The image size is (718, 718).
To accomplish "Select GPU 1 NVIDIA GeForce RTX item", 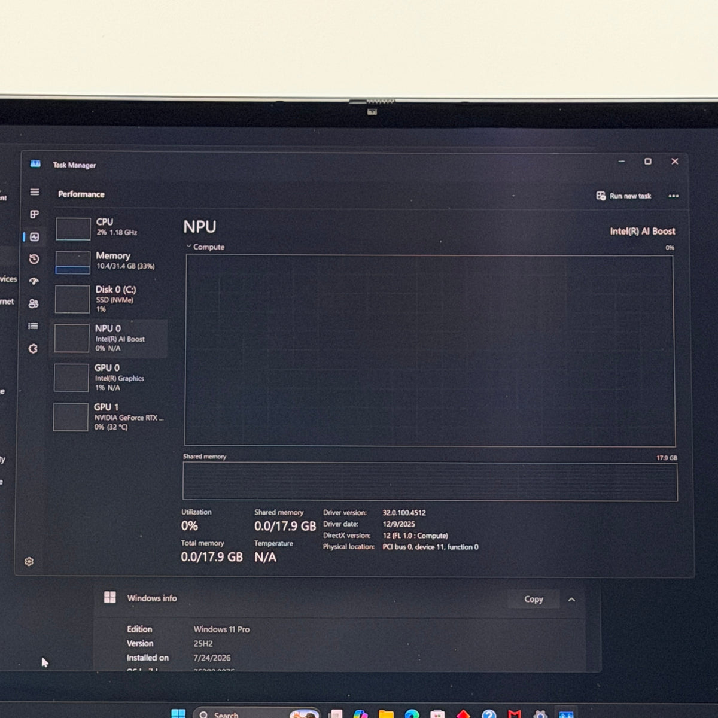I will pyautogui.click(x=109, y=417).
